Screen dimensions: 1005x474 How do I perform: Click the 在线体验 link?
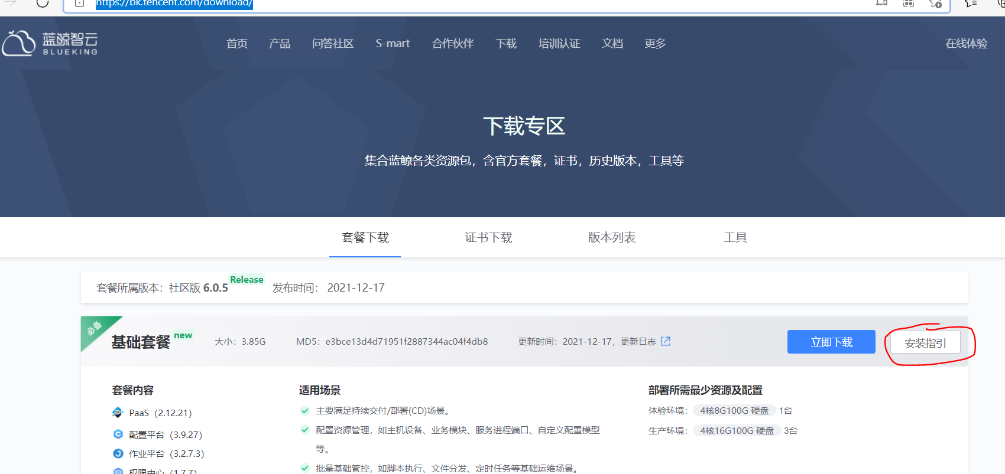(967, 44)
